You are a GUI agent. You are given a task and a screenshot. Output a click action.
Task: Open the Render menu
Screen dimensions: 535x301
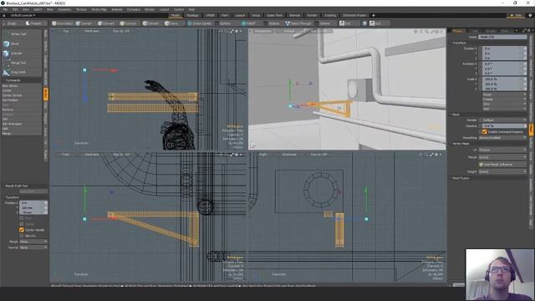tap(150, 9)
